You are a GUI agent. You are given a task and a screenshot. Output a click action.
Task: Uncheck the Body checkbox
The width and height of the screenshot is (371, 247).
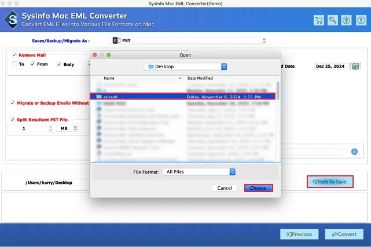(59, 64)
